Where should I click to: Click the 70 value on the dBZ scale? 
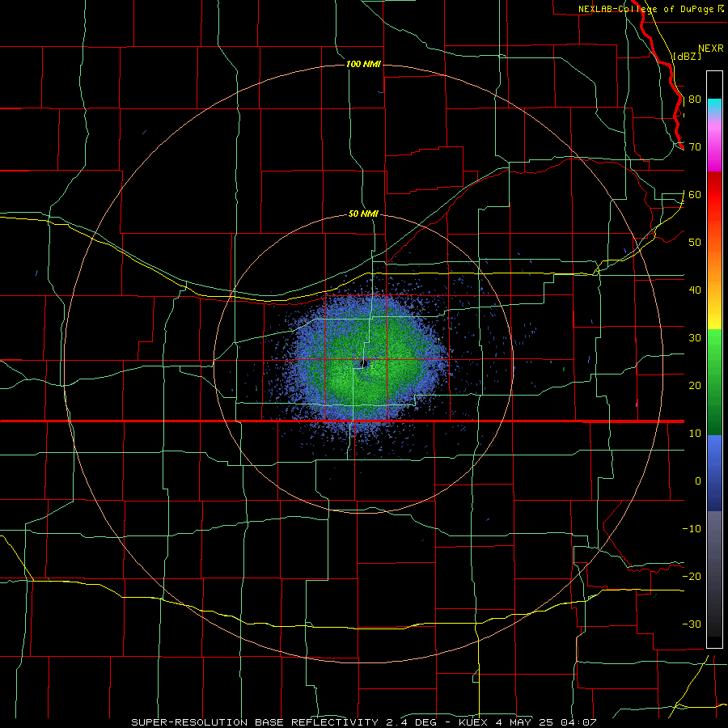pos(695,147)
